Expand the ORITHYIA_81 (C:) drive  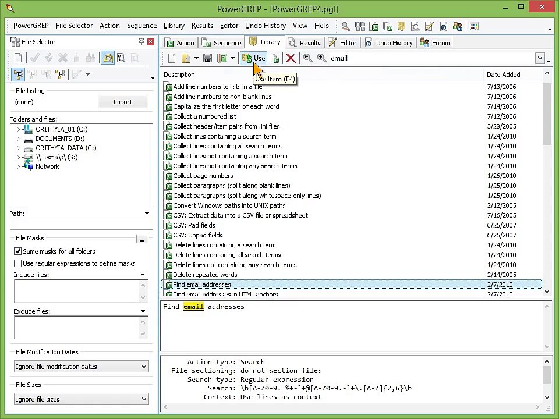point(18,129)
